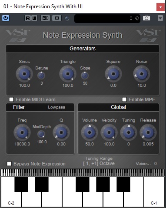166x208 pixels.
Task: Click the Noise level knob
Action: tap(142, 74)
